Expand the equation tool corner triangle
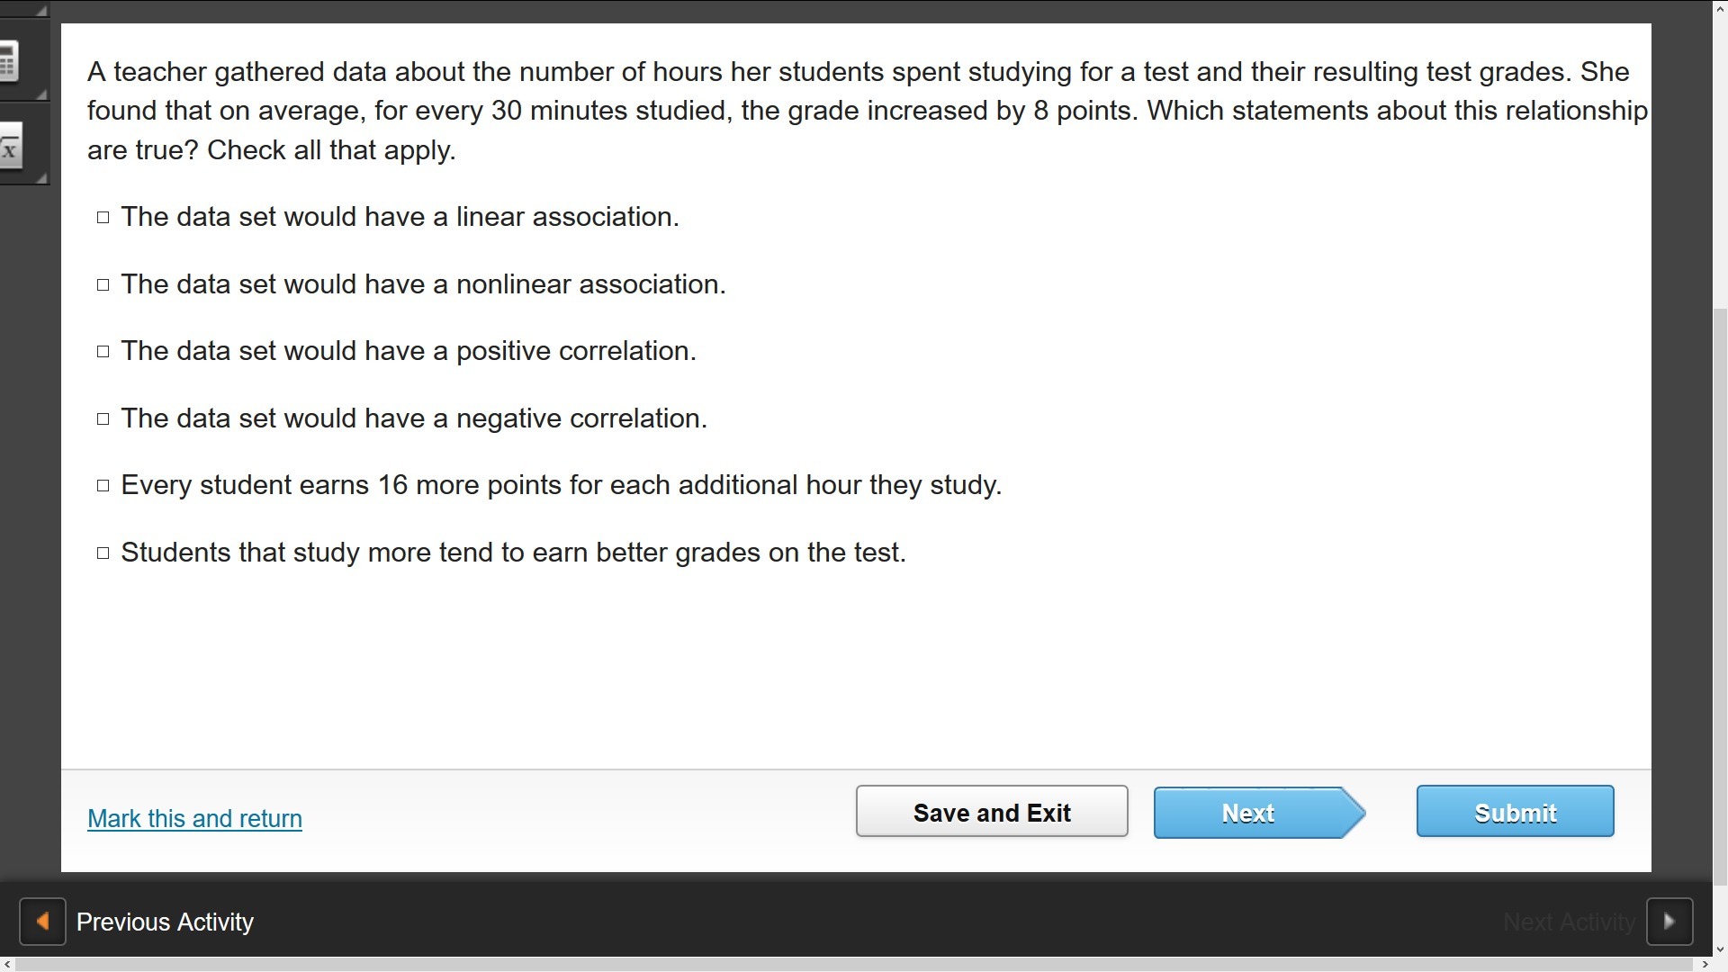1728x972 pixels. click(x=41, y=178)
